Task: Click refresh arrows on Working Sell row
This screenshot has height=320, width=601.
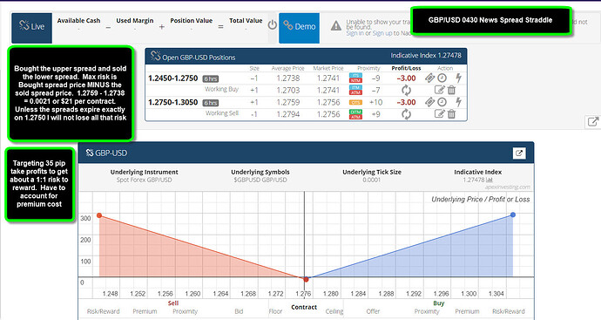Action: point(406,114)
